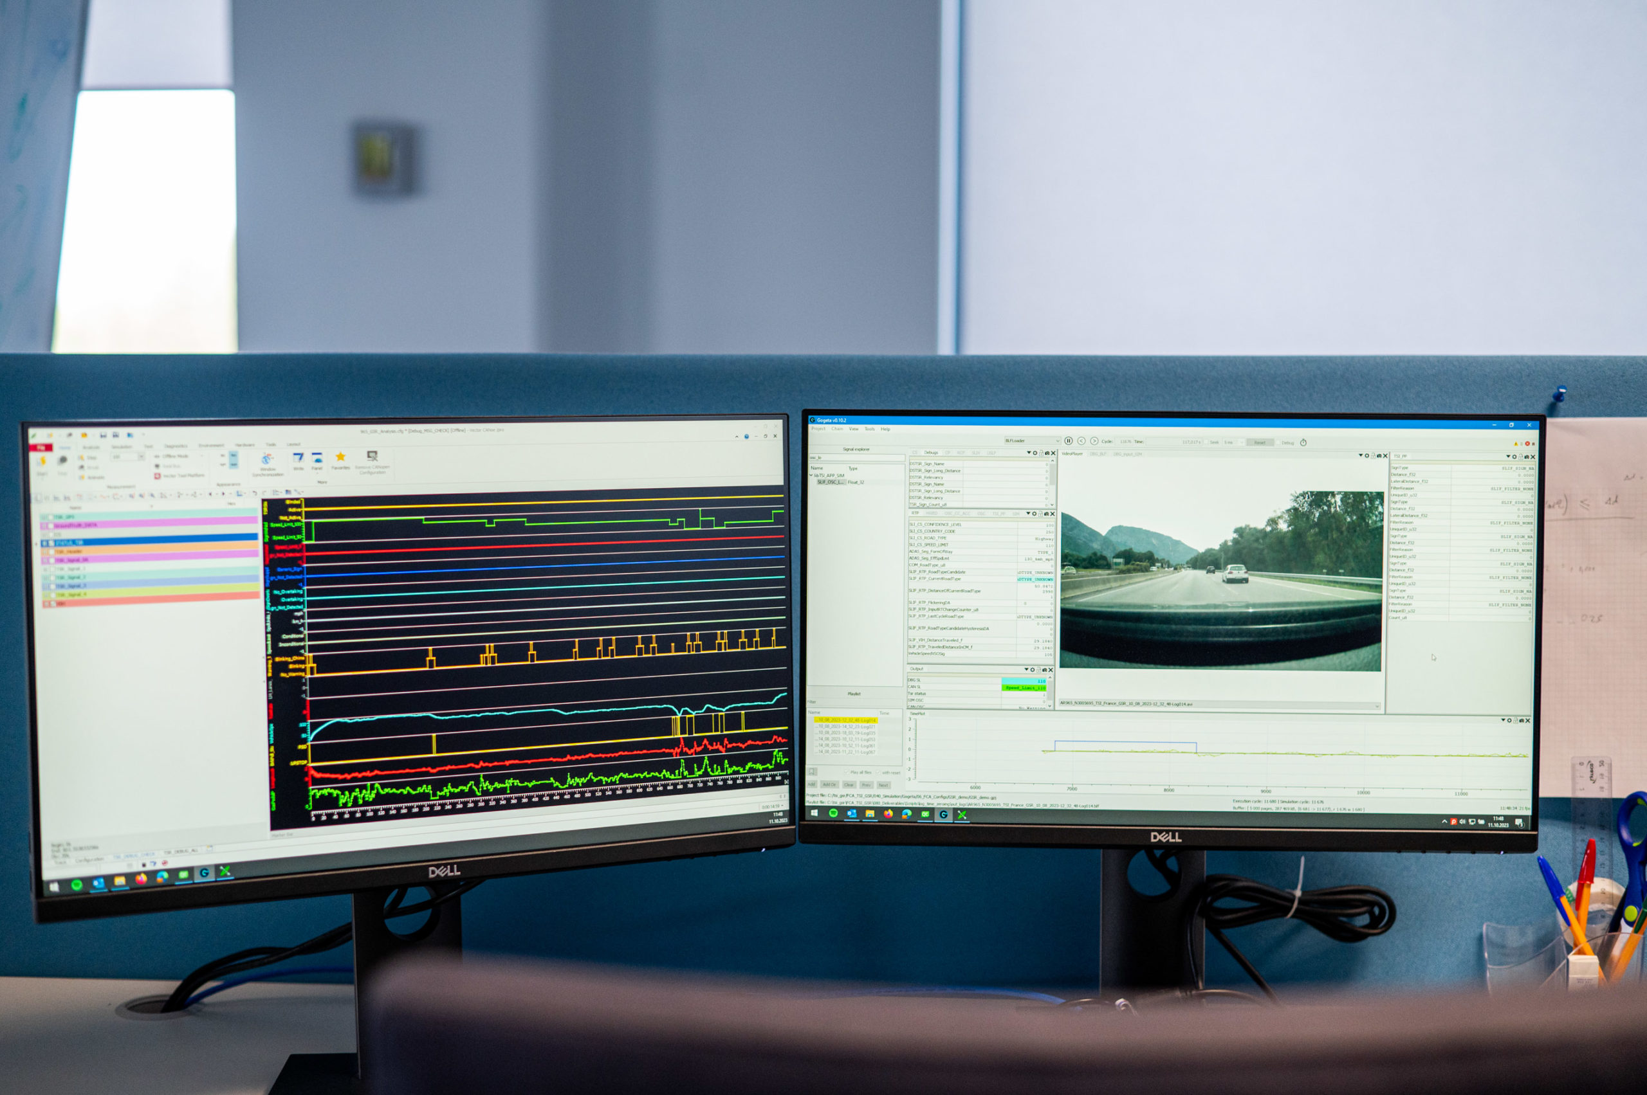Click the Add button under playlist
1647x1095 pixels.
click(x=812, y=785)
